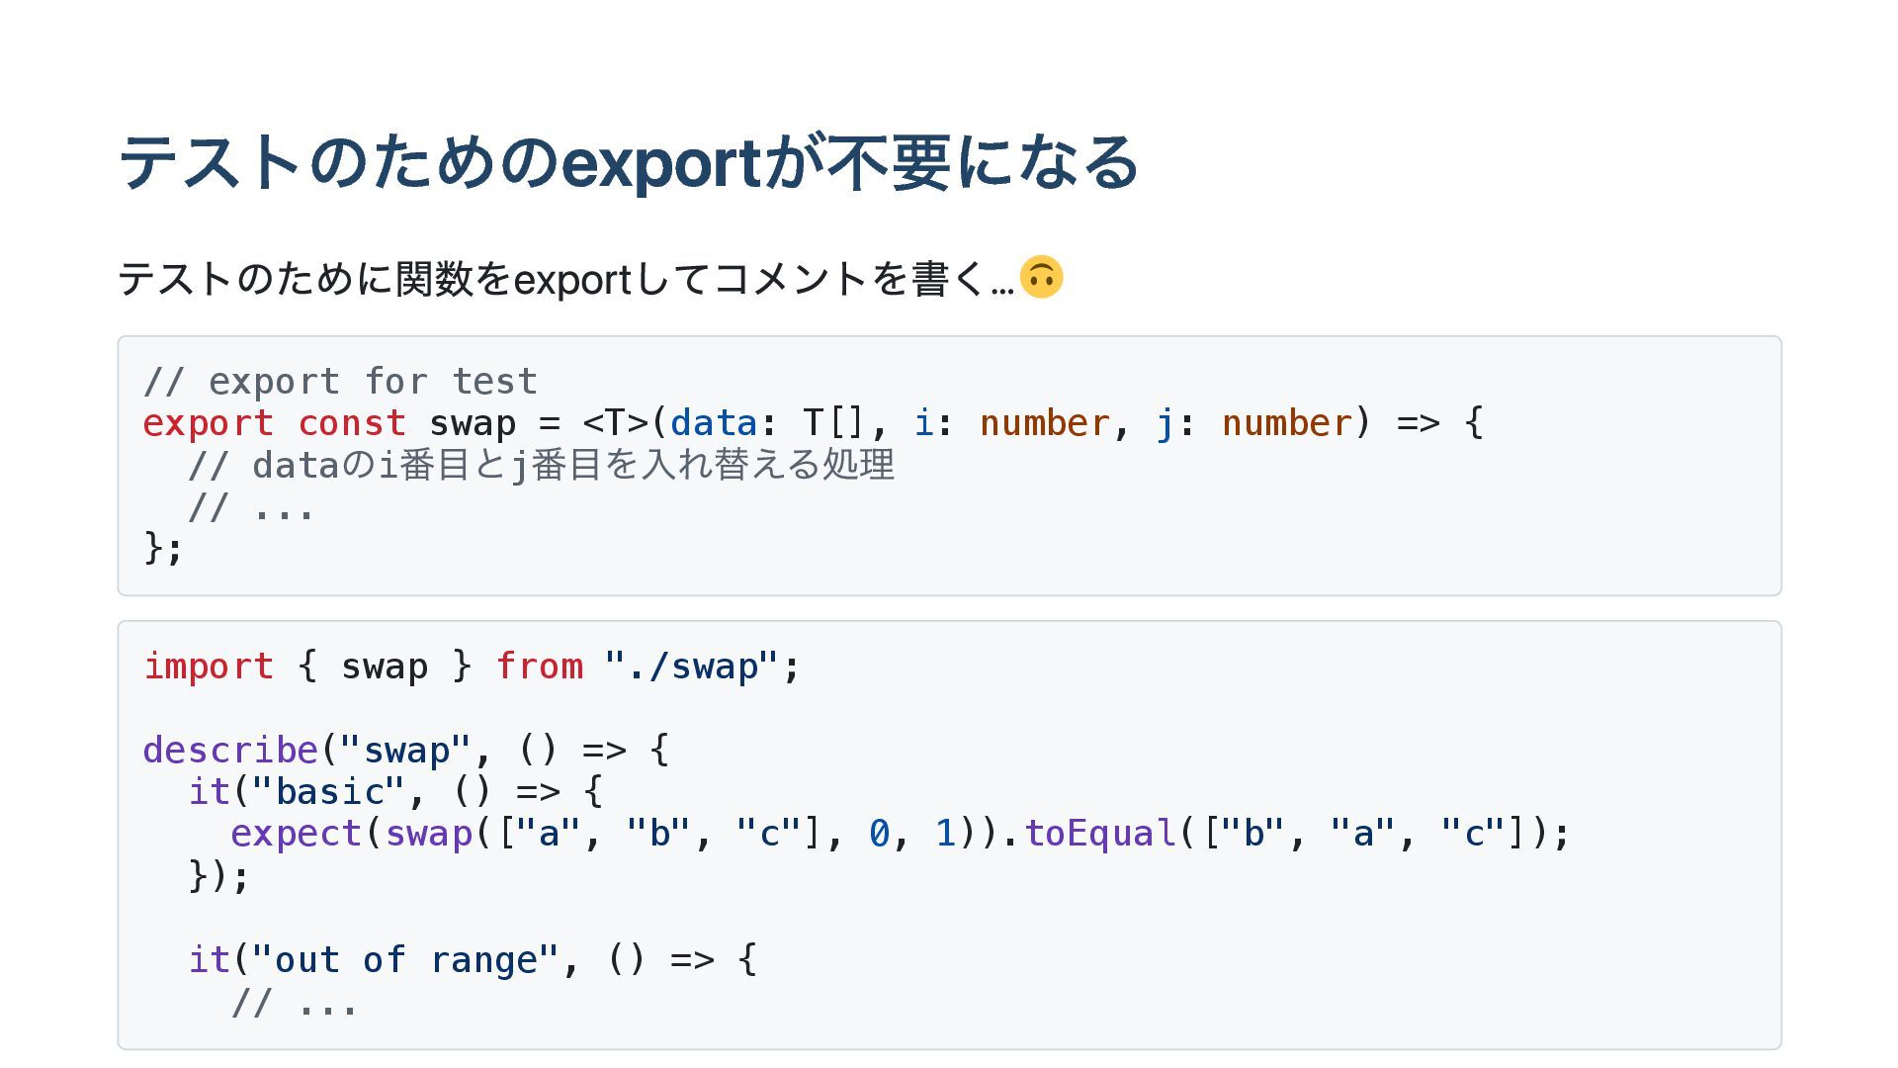Click the "// ..." comment in the second code block

coord(294,1004)
